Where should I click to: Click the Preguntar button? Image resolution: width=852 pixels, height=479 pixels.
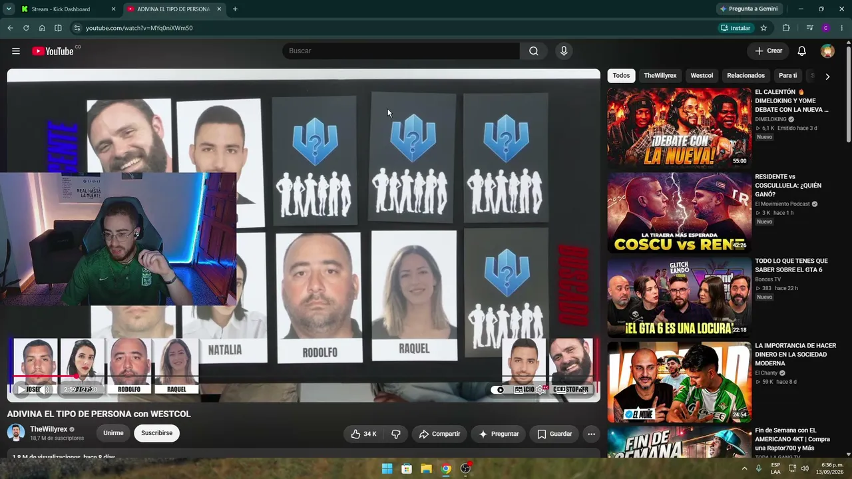pyautogui.click(x=499, y=434)
